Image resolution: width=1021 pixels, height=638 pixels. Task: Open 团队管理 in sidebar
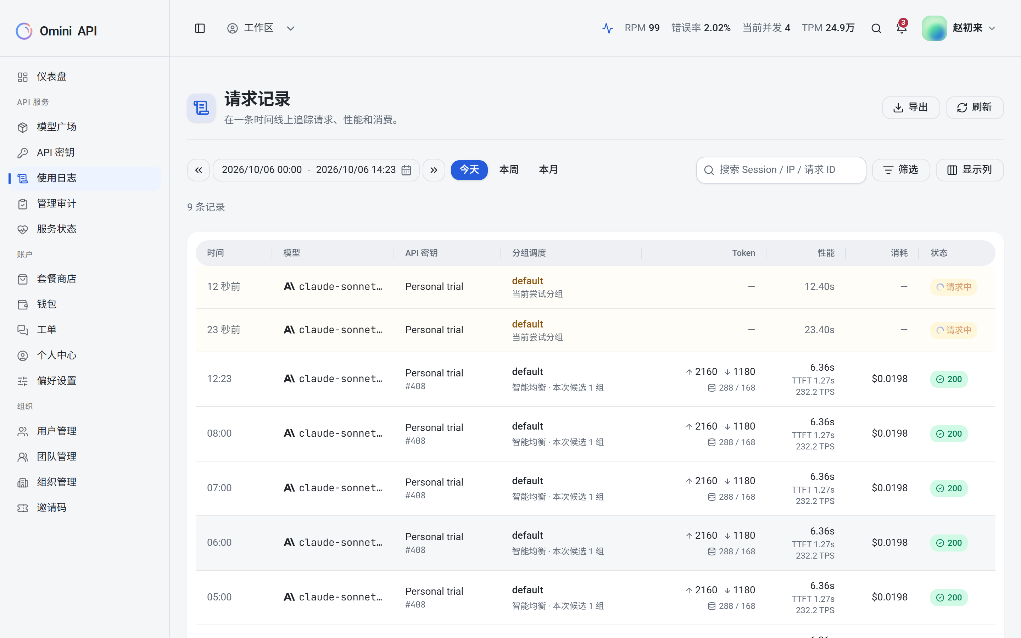coord(84,457)
